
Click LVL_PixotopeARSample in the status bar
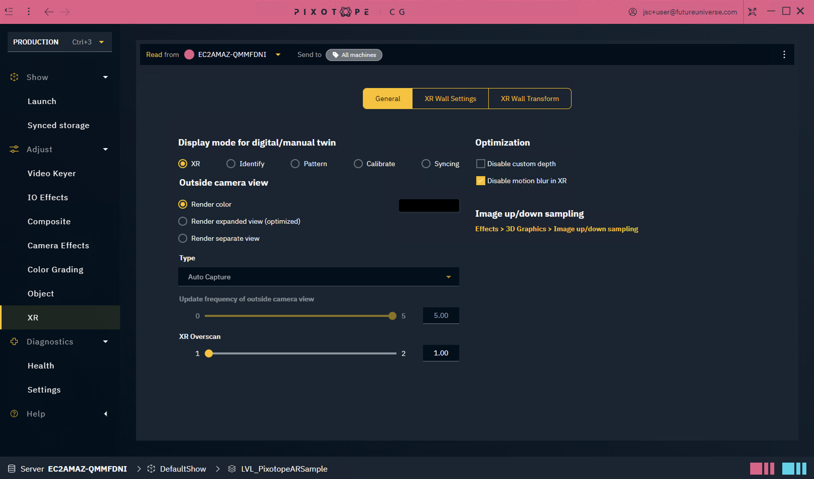click(284, 469)
